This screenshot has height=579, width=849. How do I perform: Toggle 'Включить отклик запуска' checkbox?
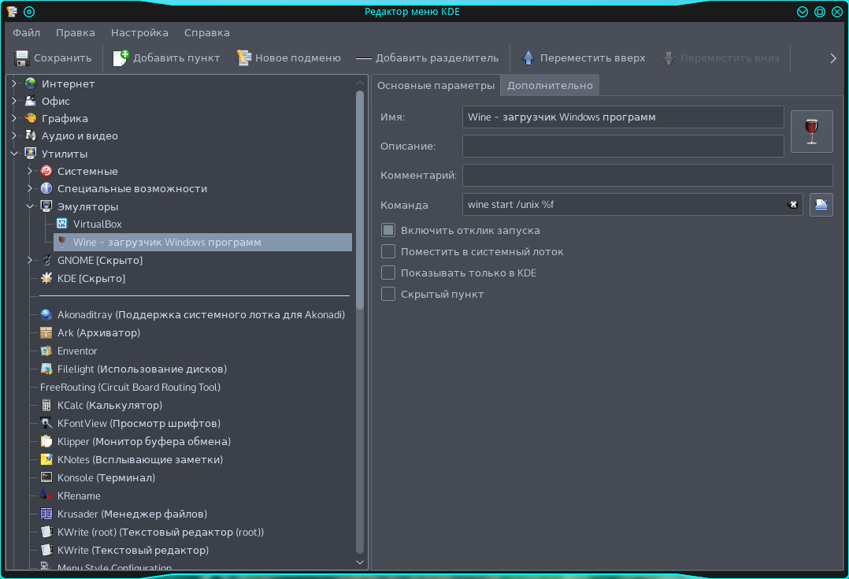coord(388,230)
